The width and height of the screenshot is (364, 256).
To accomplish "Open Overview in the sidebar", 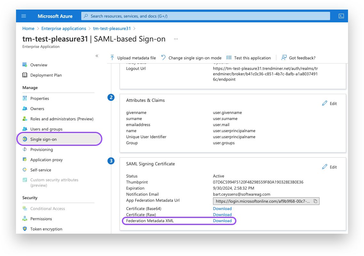I will click(39, 65).
